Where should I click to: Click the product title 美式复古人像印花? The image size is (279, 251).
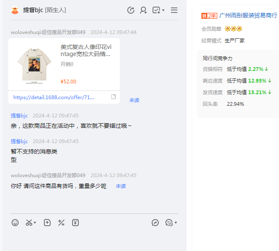(85, 51)
